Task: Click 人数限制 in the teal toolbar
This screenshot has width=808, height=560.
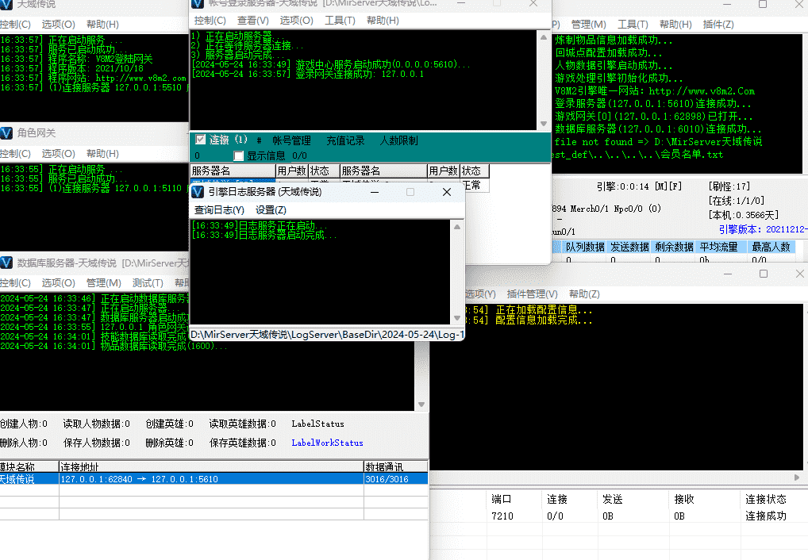Action: click(398, 140)
